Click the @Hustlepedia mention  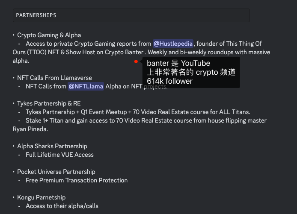(173, 44)
